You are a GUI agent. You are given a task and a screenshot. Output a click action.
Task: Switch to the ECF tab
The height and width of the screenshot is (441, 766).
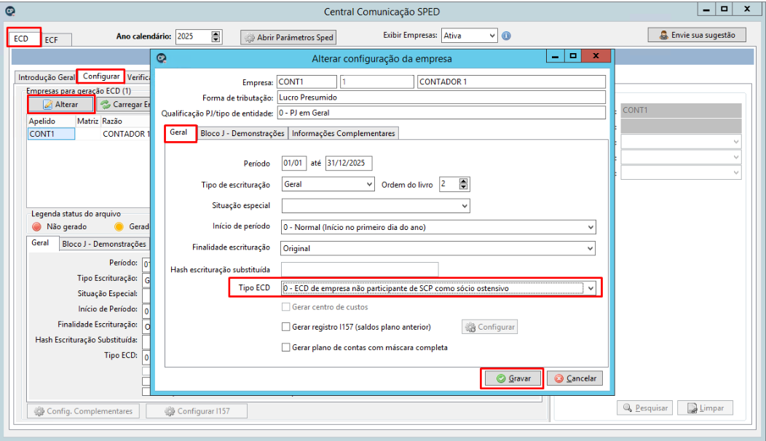[x=51, y=39]
